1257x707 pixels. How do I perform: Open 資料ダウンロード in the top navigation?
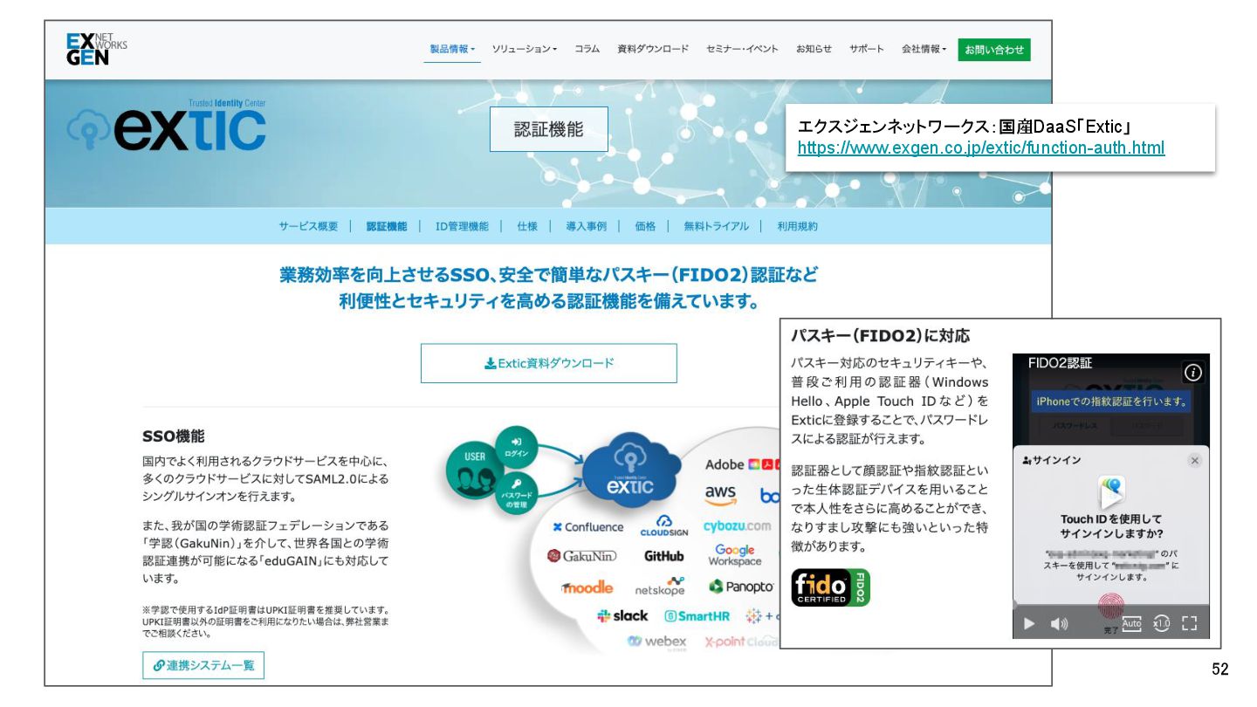(653, 49)
